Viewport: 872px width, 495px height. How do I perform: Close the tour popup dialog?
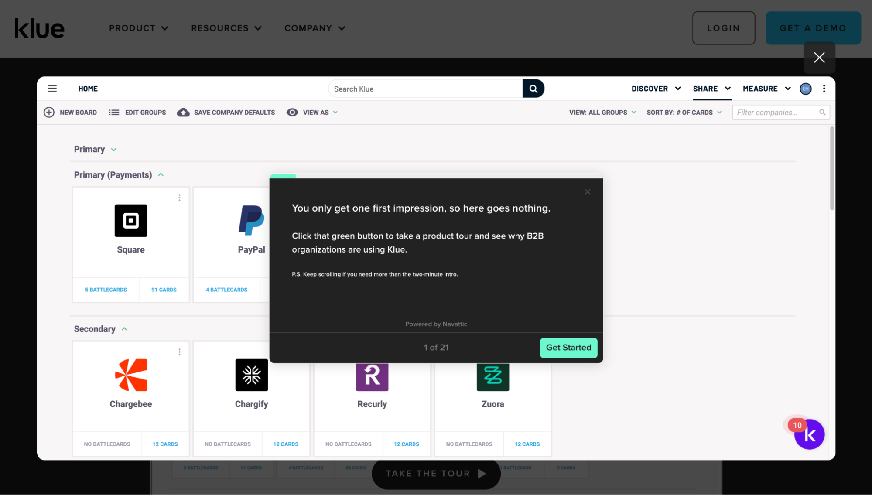coord(588,192)
